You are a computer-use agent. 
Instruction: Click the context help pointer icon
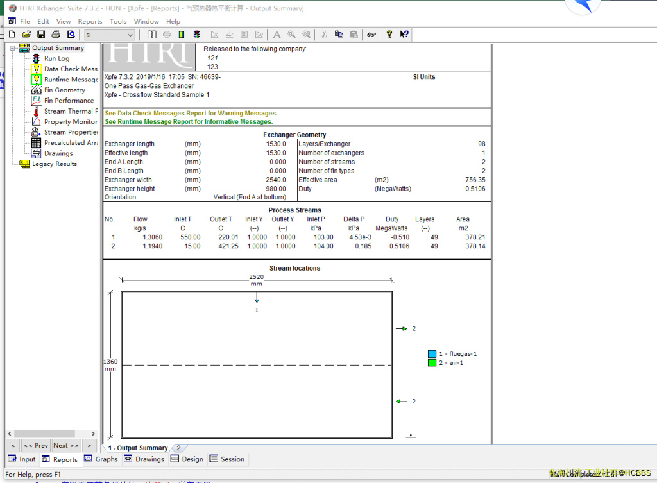(x=404, y=35)
